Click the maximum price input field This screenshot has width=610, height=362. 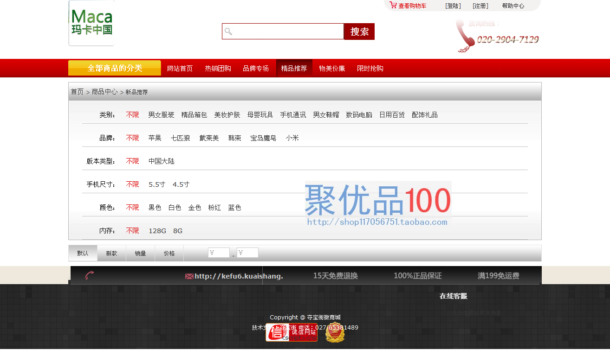tap(247, 253)
